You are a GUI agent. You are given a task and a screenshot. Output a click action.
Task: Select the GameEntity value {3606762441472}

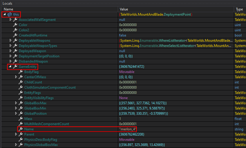click(132, 67)
